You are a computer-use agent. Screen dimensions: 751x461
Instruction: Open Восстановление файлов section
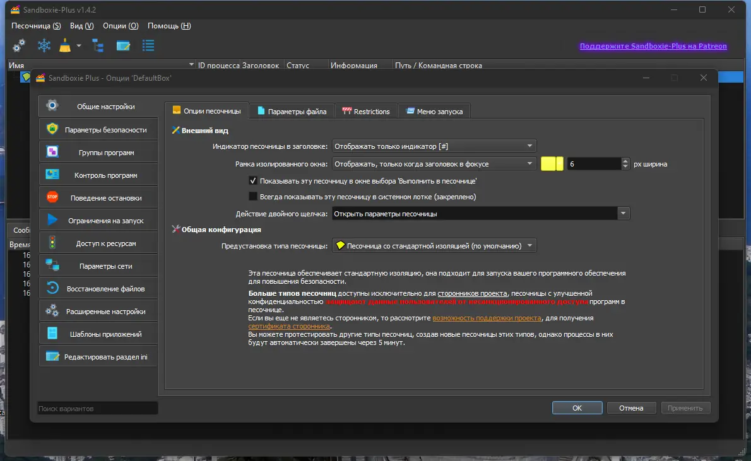point(98,289)
